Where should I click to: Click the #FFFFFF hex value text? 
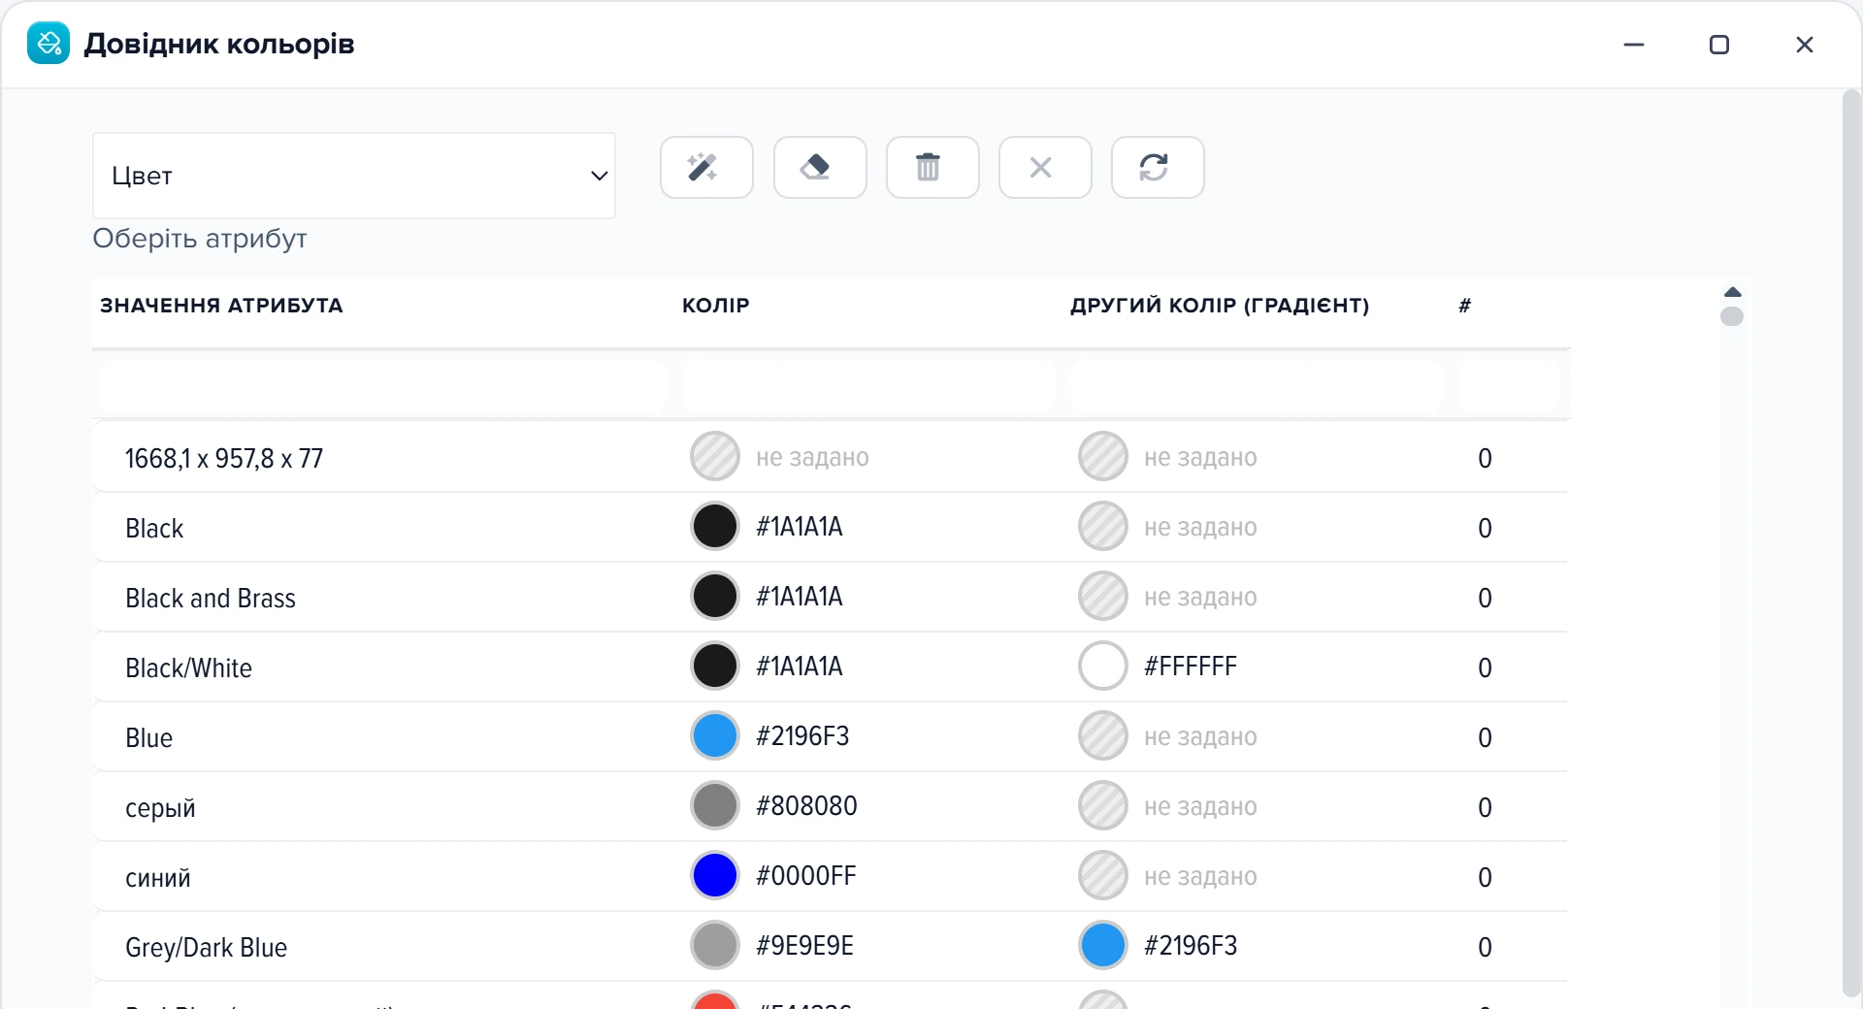pyautogui.click(x=1191, y=667)
